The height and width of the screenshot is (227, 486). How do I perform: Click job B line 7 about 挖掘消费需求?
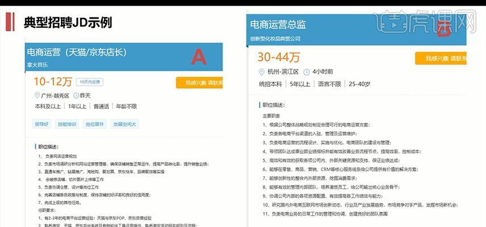[310, 178]
